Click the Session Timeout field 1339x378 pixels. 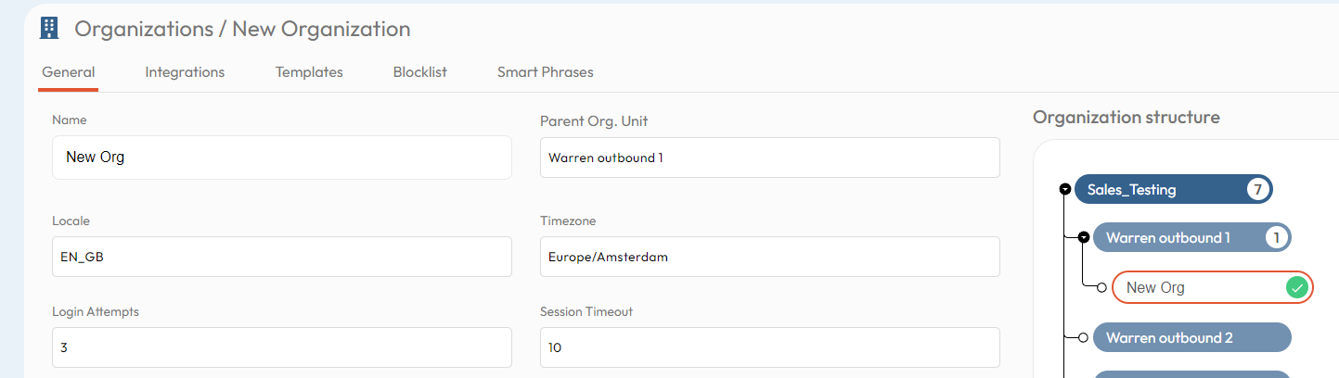click(x=769, y=347)
